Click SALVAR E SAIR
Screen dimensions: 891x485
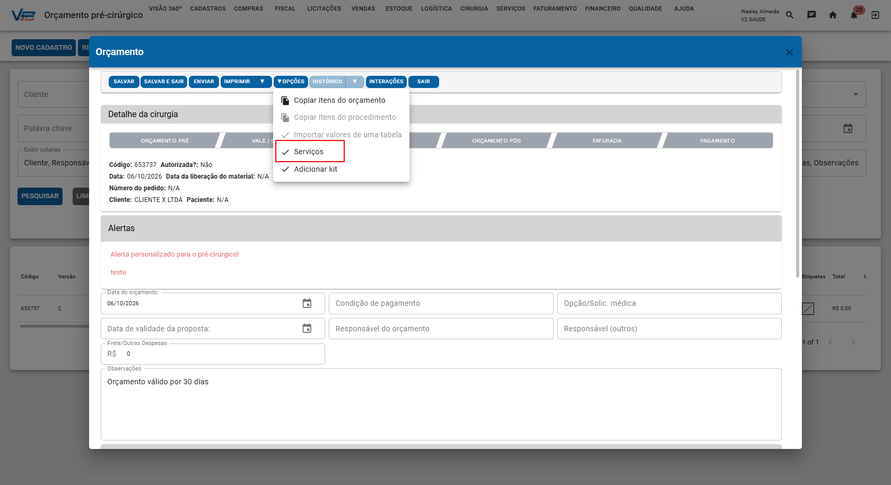(x=164, y=82)
